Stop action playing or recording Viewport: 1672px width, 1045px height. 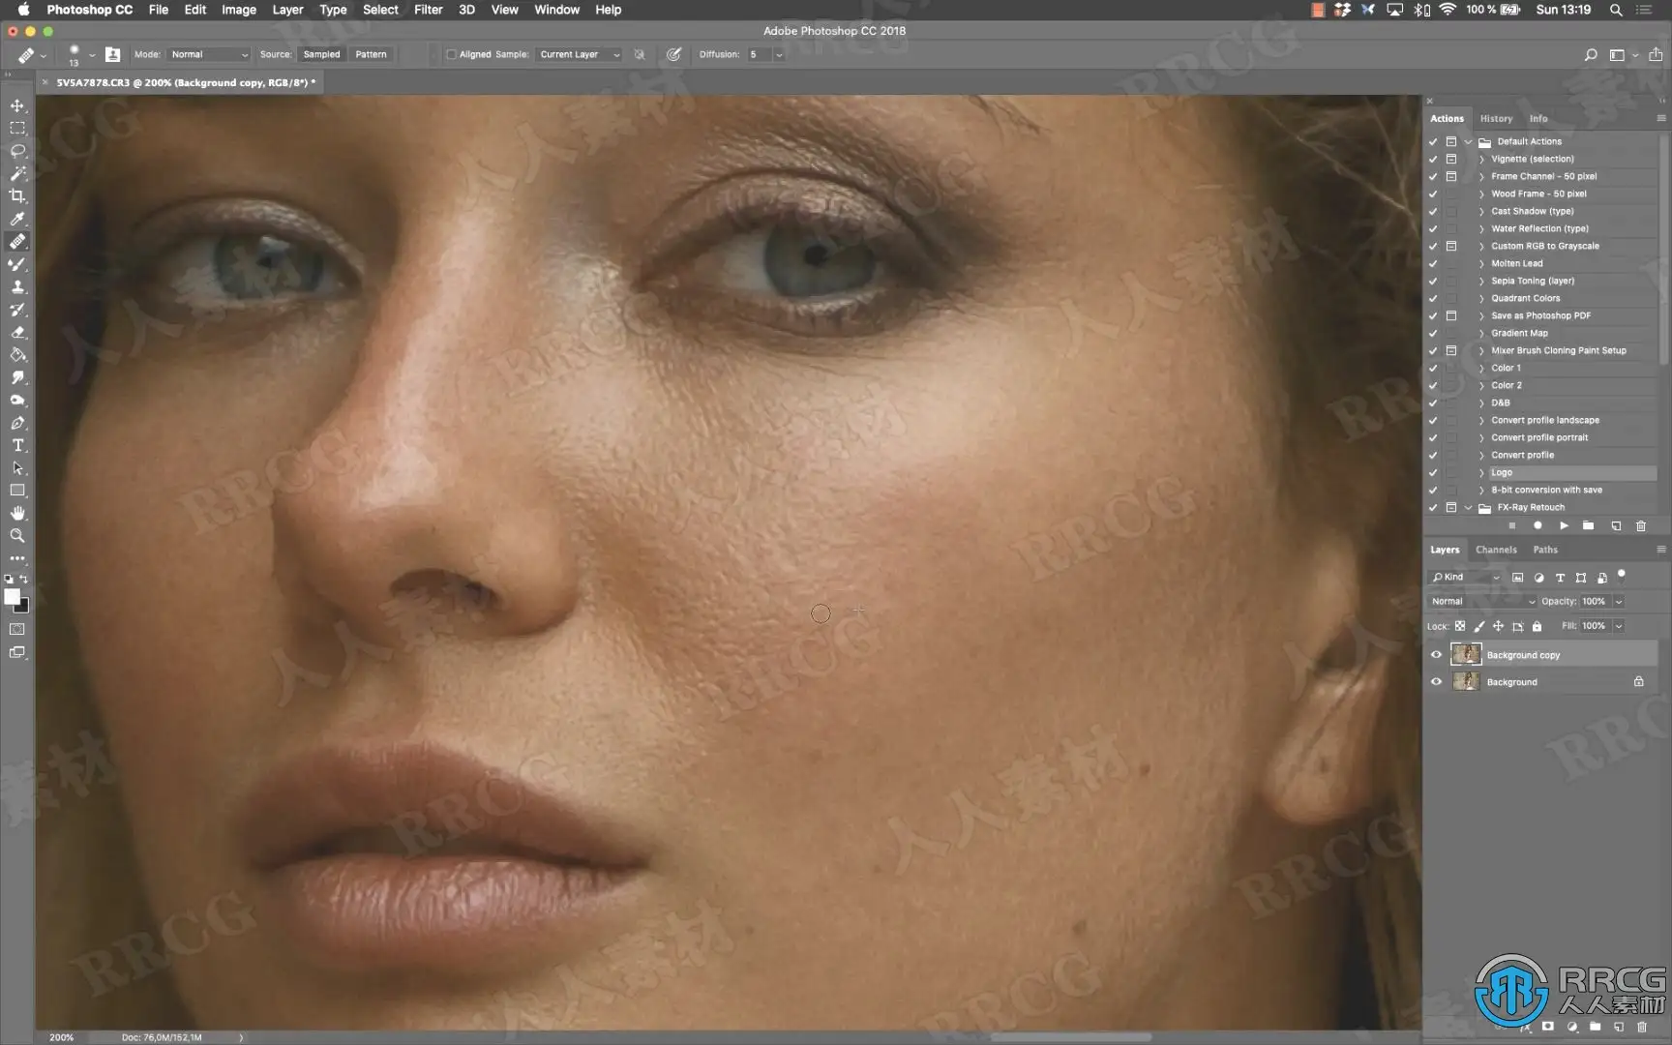click(x=1511, y=526)
